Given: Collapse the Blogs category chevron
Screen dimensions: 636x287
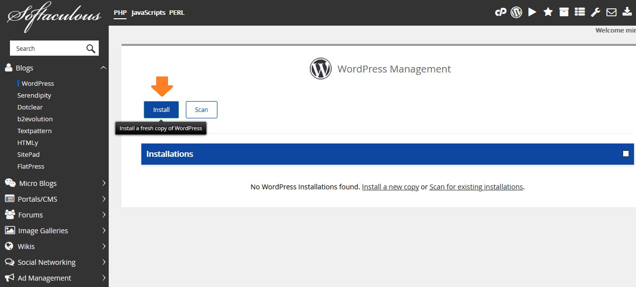Looking at the screenshot, I should pyautogui.click(x=103, y=68).
